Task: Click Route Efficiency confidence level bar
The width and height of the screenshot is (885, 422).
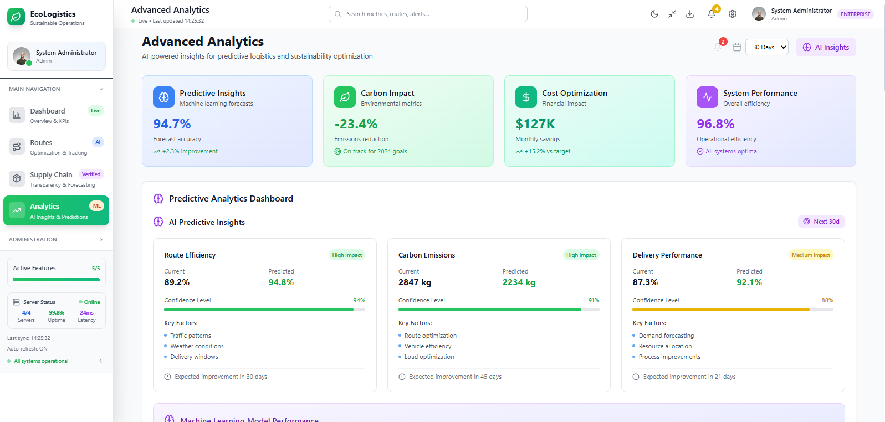Action: (x=265, y=310)
